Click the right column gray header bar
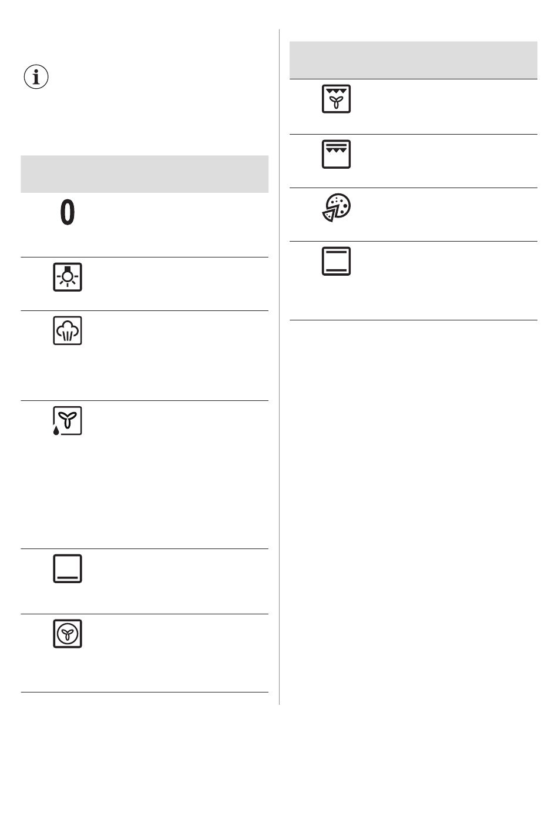Screen dimensions: 558x813 [x=414, y=60]
